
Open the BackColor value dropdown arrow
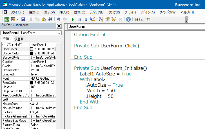[53, 49]
